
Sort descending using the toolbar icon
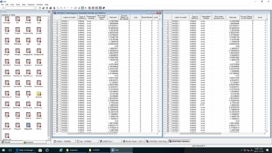[x=79, y=8]
